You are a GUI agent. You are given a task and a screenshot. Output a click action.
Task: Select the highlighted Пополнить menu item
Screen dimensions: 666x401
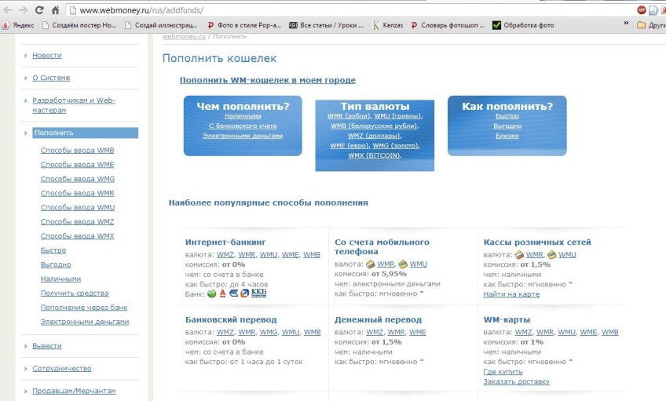point(85,133)
